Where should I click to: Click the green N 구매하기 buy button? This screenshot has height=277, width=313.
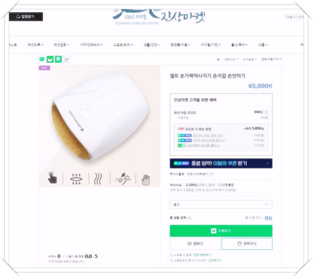coord(221,231)
